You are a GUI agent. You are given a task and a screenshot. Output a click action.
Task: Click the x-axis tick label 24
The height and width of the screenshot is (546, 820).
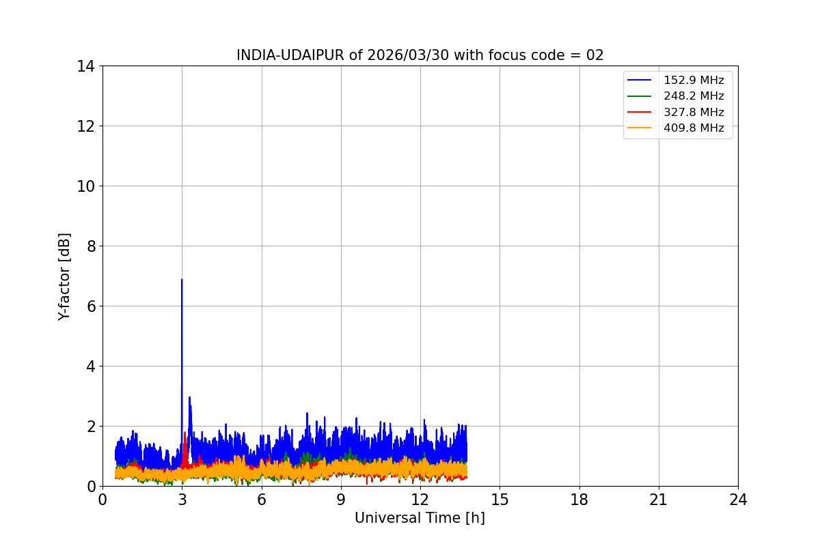738,500
